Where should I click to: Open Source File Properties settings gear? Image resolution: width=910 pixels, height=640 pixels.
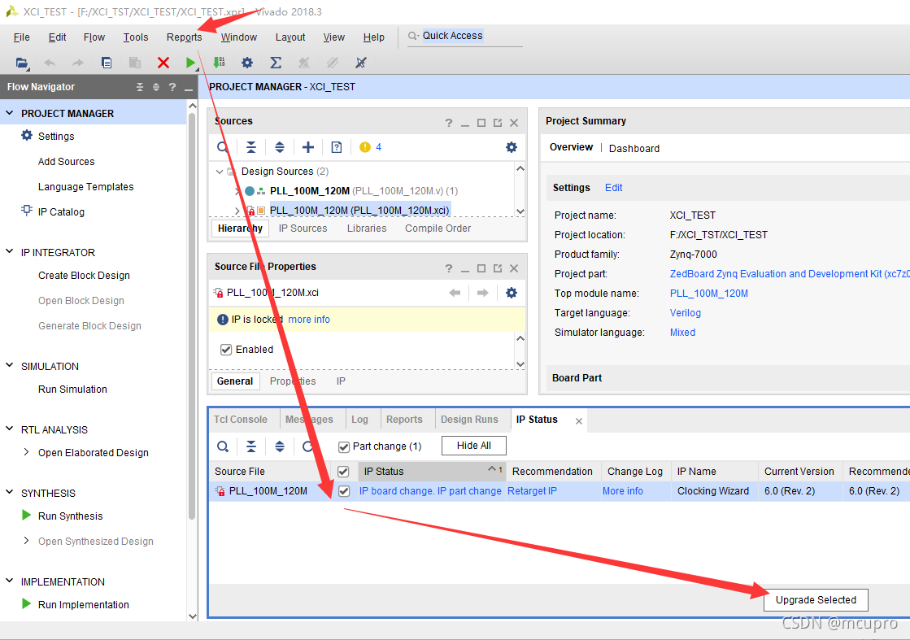(512, 293)
